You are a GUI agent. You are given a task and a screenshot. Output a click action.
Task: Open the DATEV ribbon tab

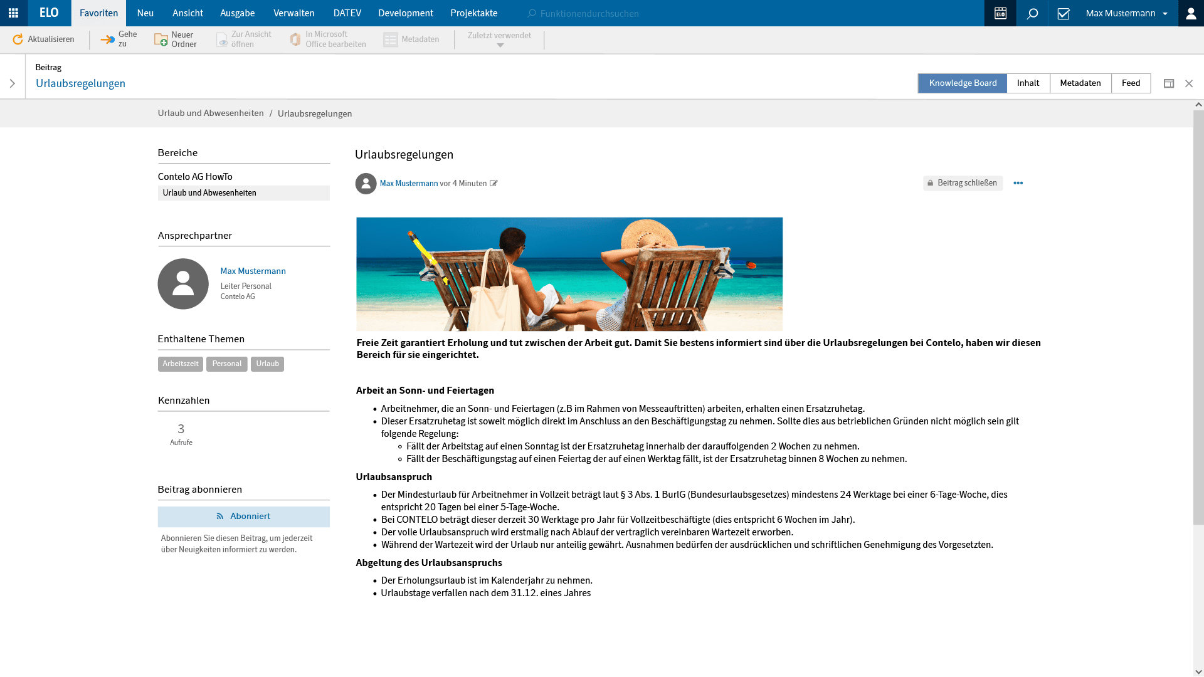[x=347, y=13]
